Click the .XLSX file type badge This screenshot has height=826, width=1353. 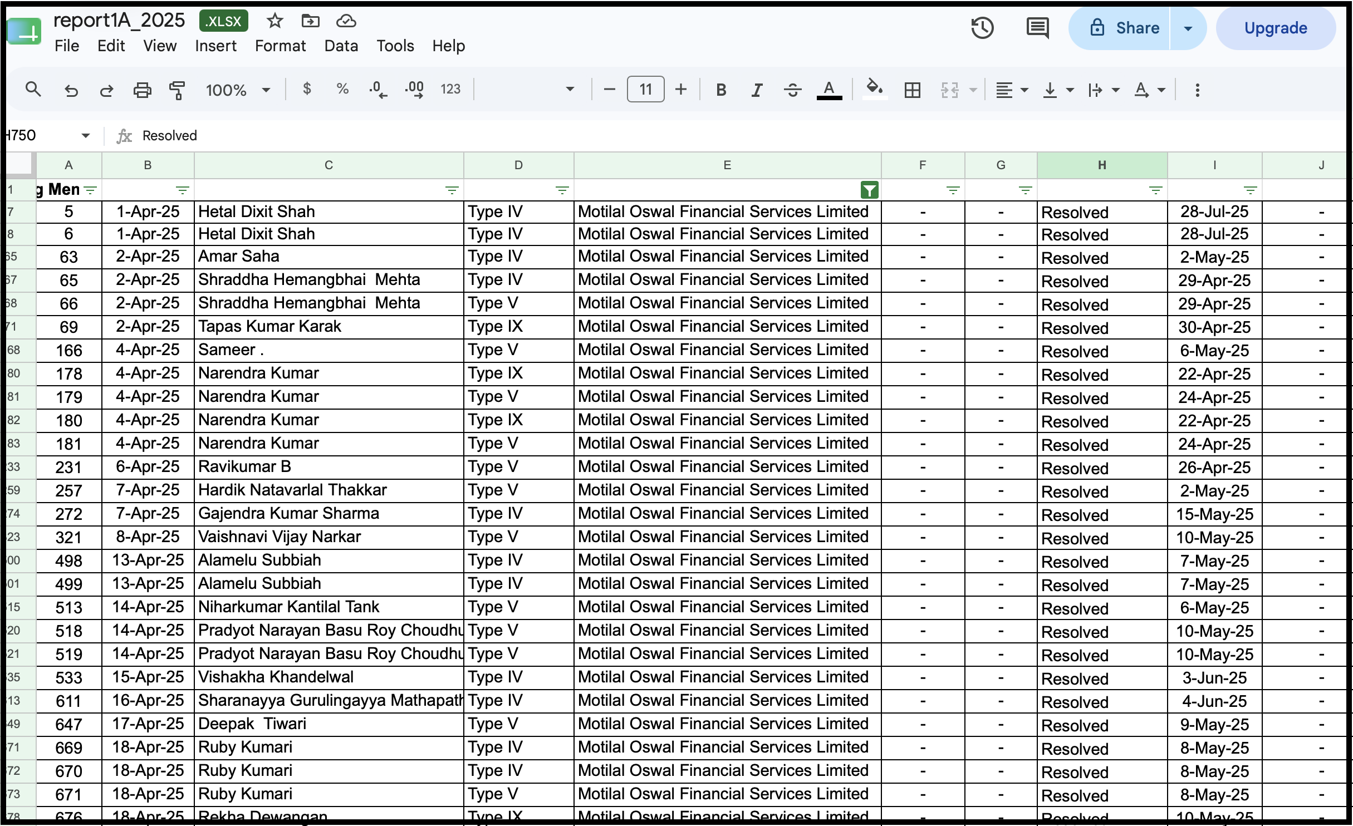point(223,21)
